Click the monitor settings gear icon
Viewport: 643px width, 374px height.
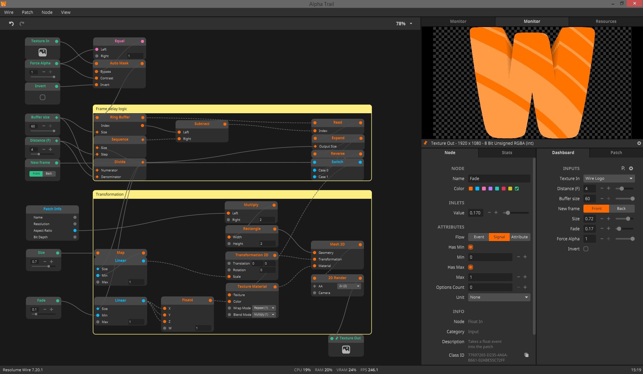[639, 143]
